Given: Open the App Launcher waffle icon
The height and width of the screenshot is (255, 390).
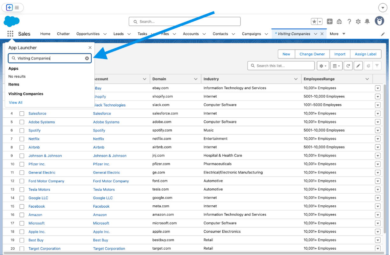Looking at the screenshot, I should point(10,34).
